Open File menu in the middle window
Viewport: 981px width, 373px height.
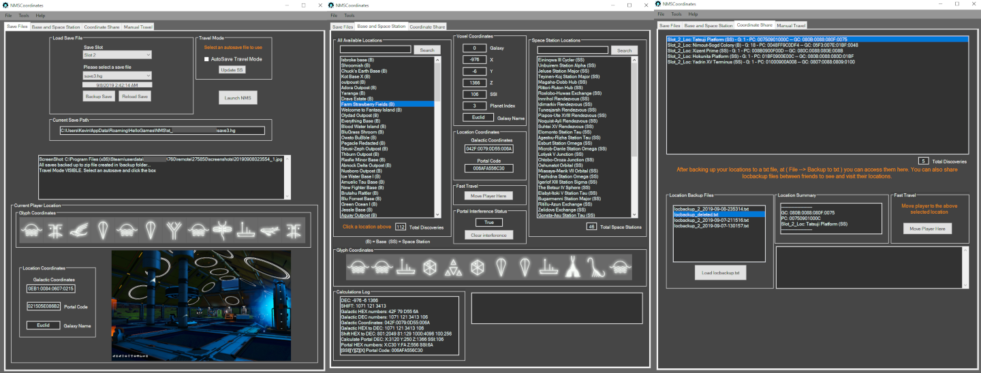334,14
